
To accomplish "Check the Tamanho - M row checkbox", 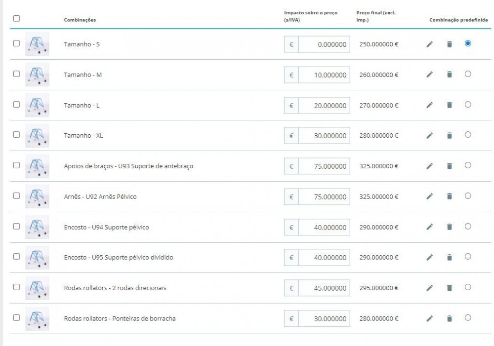I will click(x=16, y=74).
